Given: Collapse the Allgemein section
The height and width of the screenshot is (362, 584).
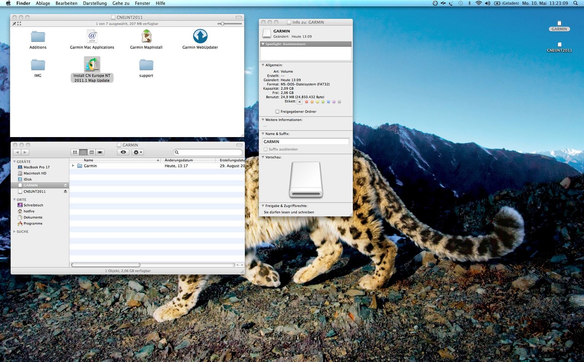Looking at the screenshot, I should point(263,65).
